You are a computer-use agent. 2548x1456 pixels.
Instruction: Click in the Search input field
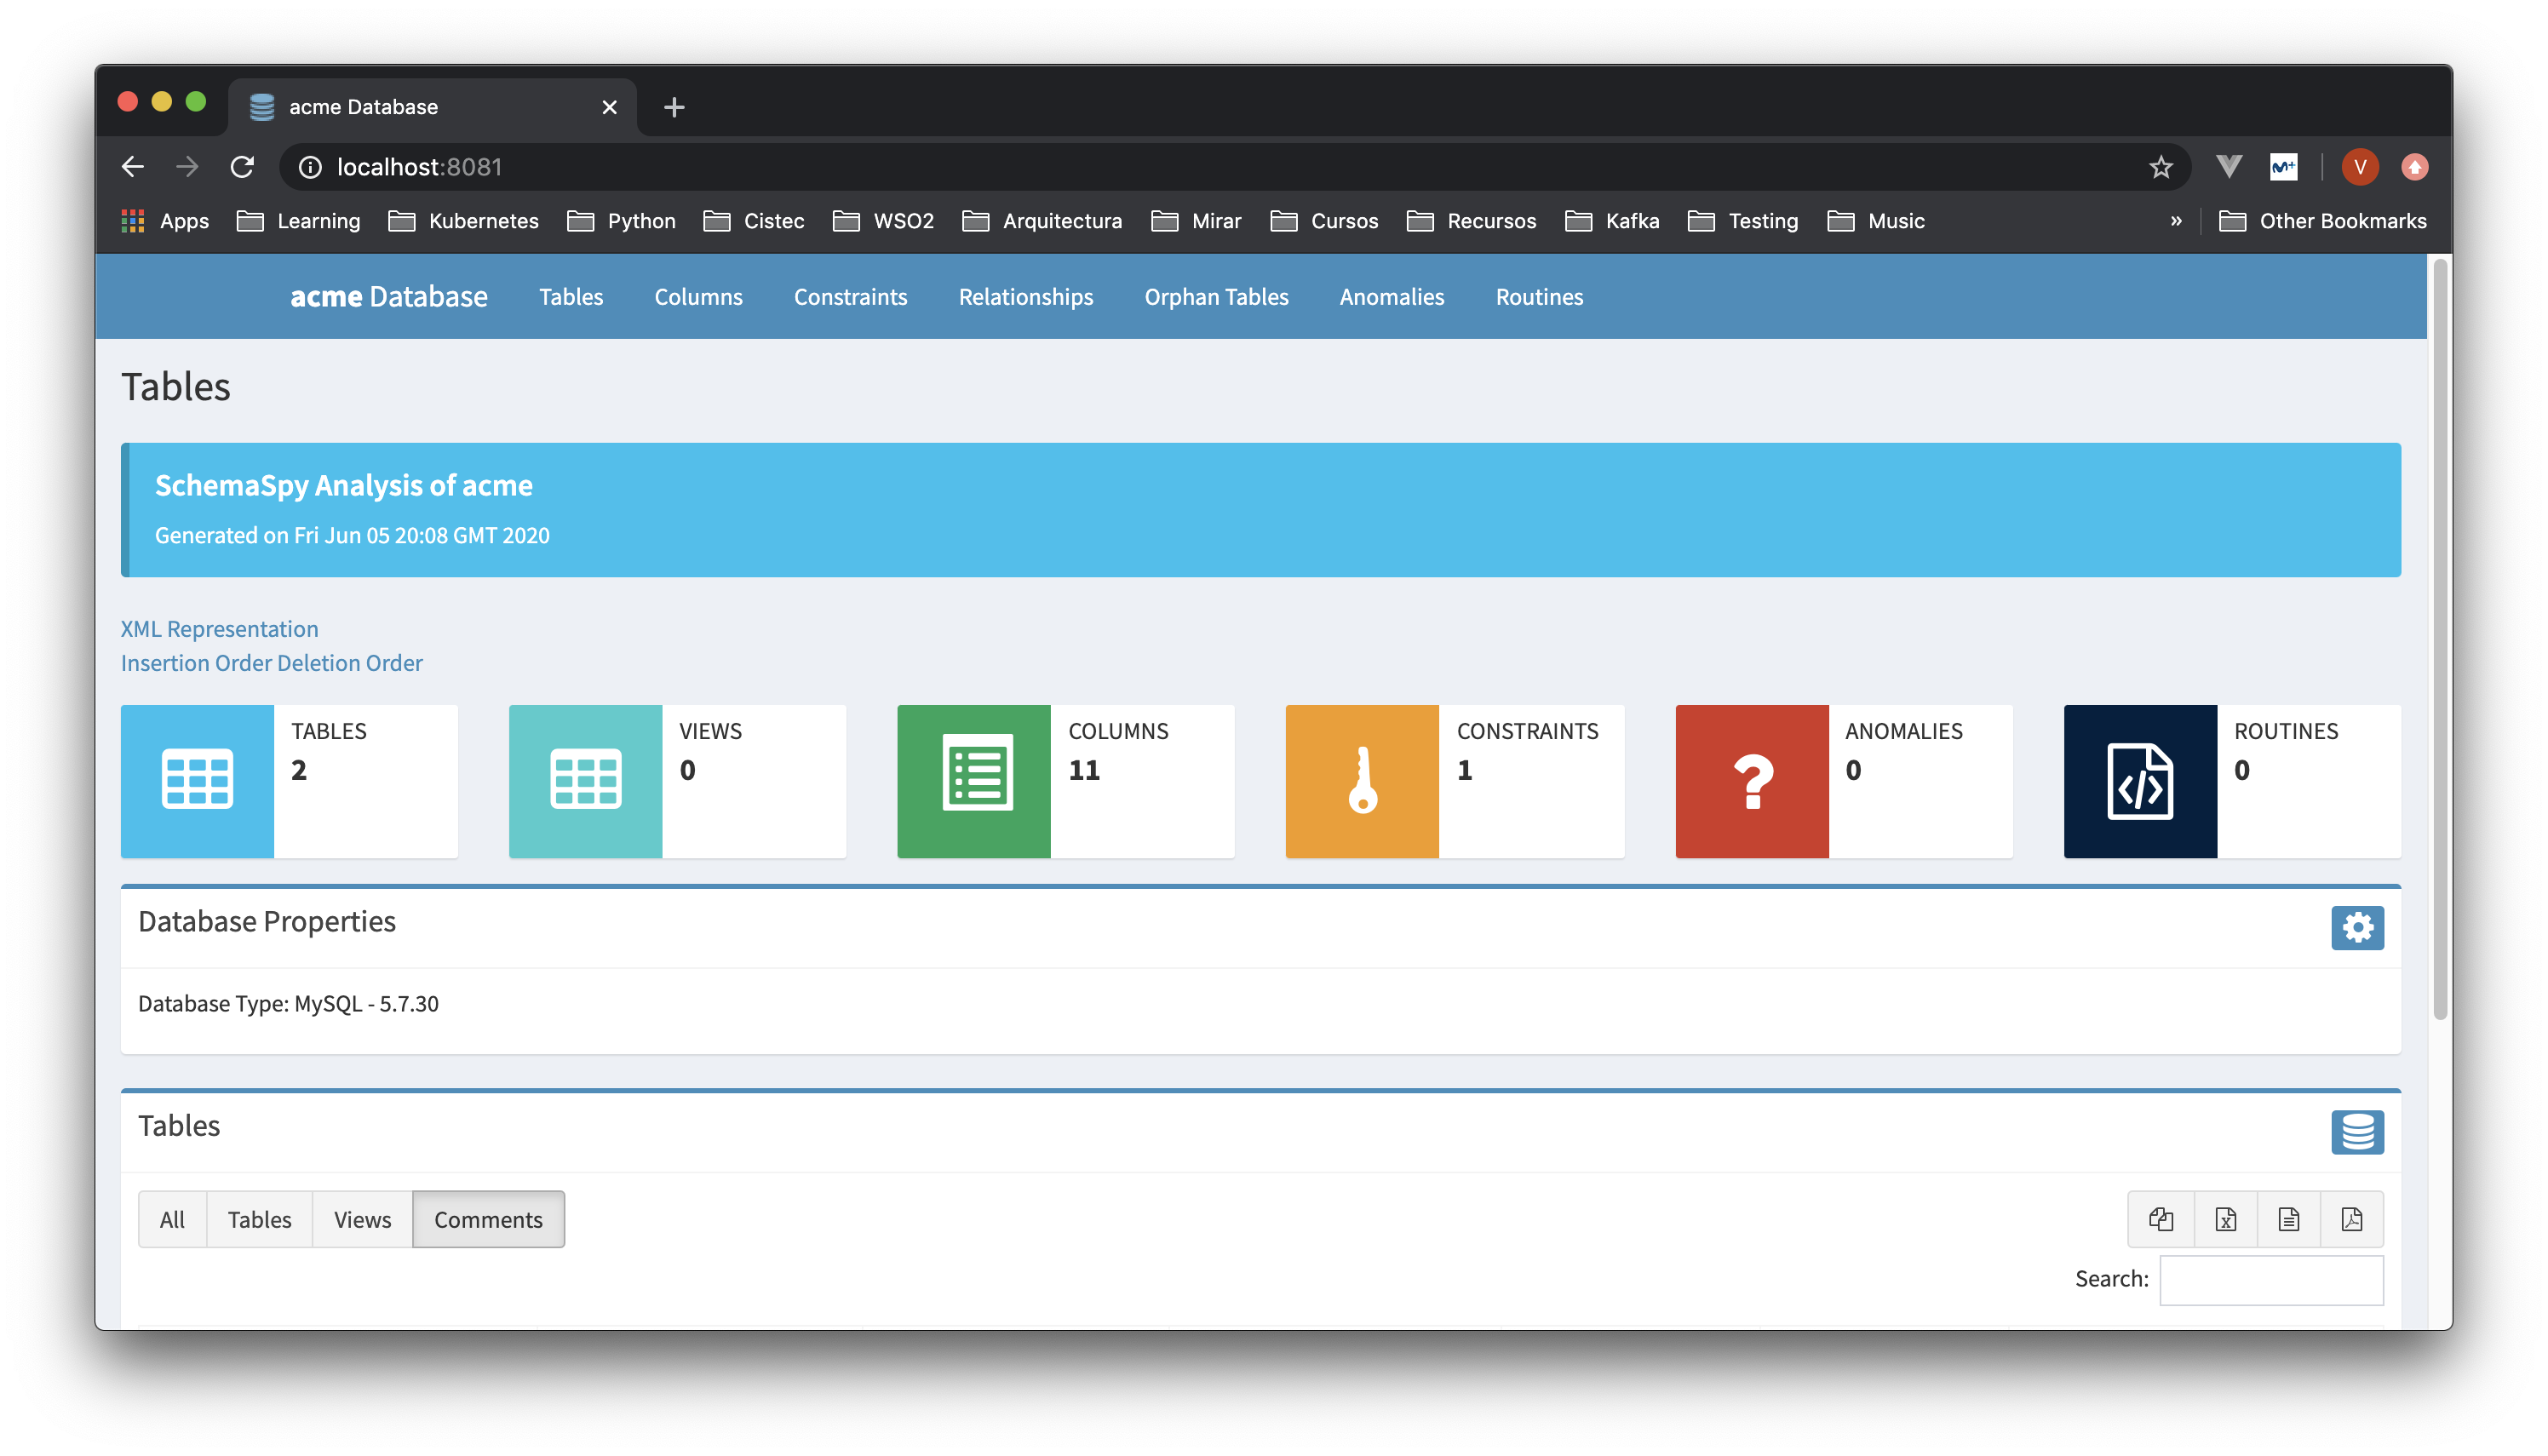click(x=2270, y=1279)
